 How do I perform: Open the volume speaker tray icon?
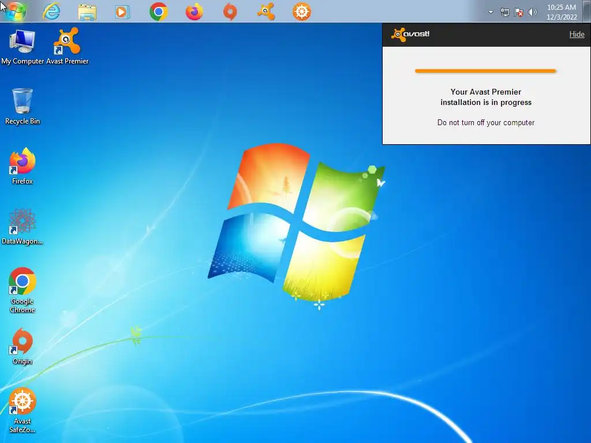point(533,12)
